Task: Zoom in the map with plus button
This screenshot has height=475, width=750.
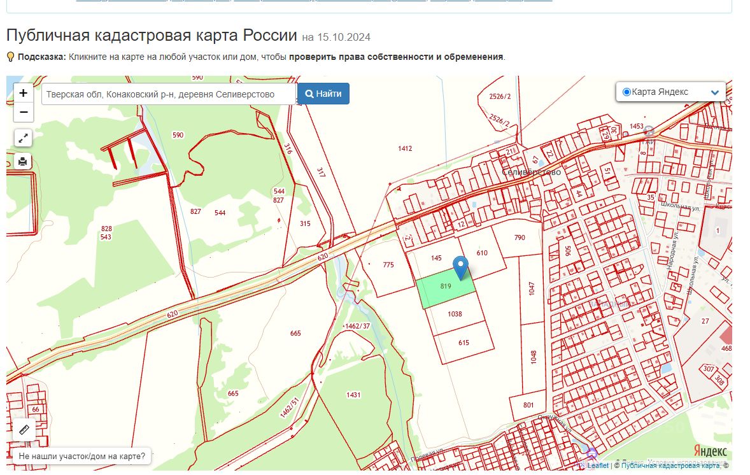Action: 23,93
